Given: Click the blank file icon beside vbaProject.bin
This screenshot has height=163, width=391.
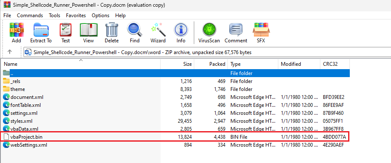Looking at the screenshot, I should point(6,137).
